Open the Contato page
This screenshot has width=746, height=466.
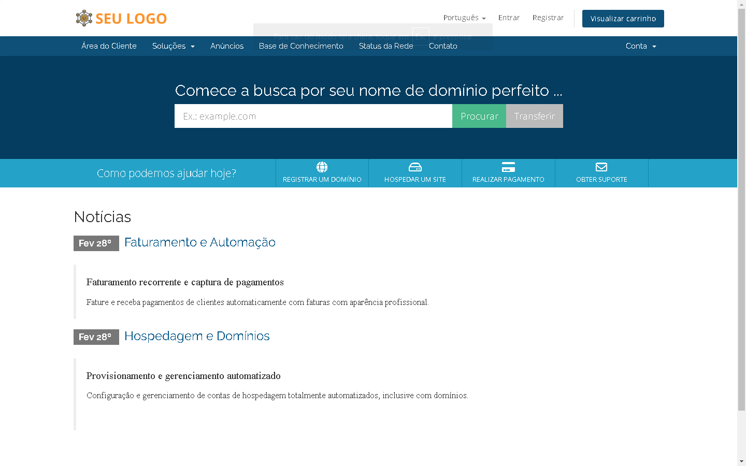443,46
